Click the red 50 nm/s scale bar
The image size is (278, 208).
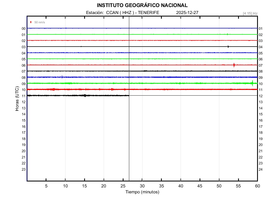[x=31, y=22]
